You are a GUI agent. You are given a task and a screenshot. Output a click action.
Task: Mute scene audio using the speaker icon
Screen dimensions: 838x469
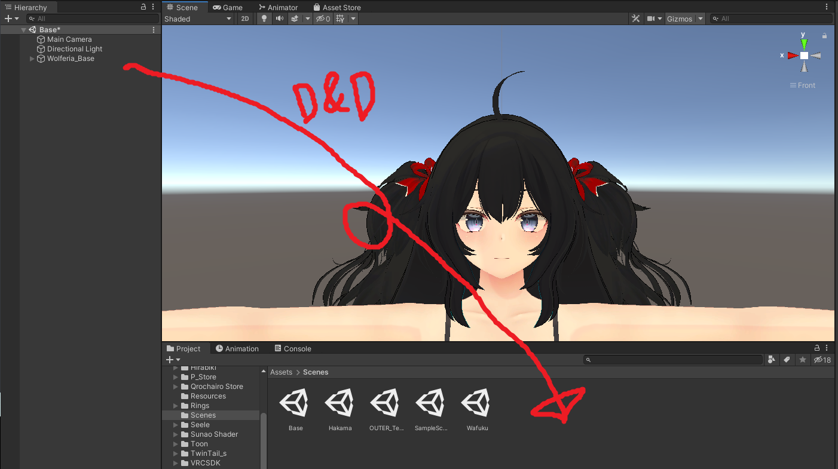coord(279,19)
